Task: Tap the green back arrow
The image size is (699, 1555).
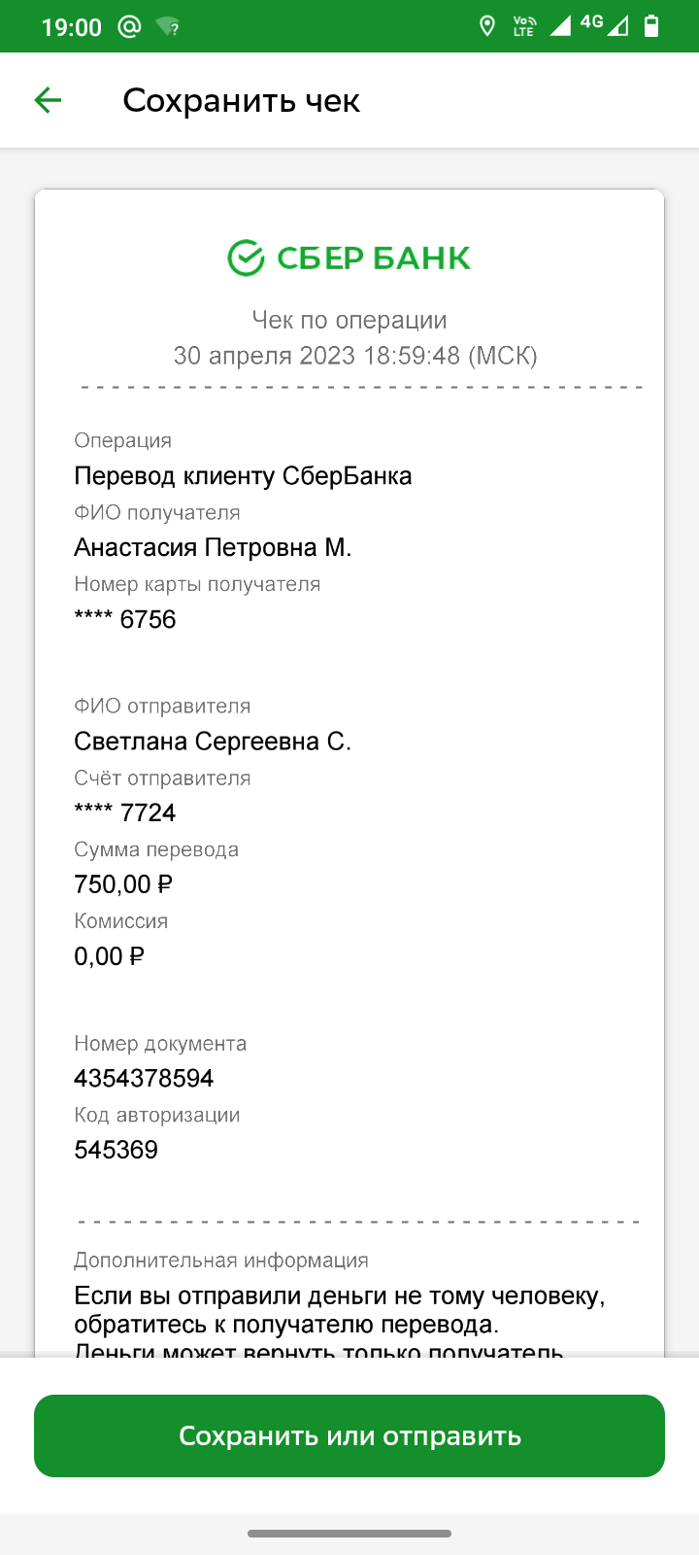Action: click(x=48, y=100)
